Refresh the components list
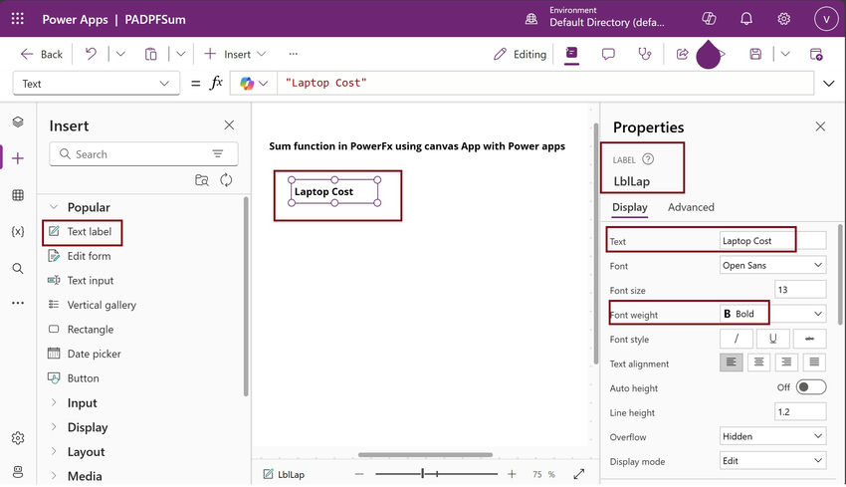Viewport: 846px width, 487px height. 226,180
